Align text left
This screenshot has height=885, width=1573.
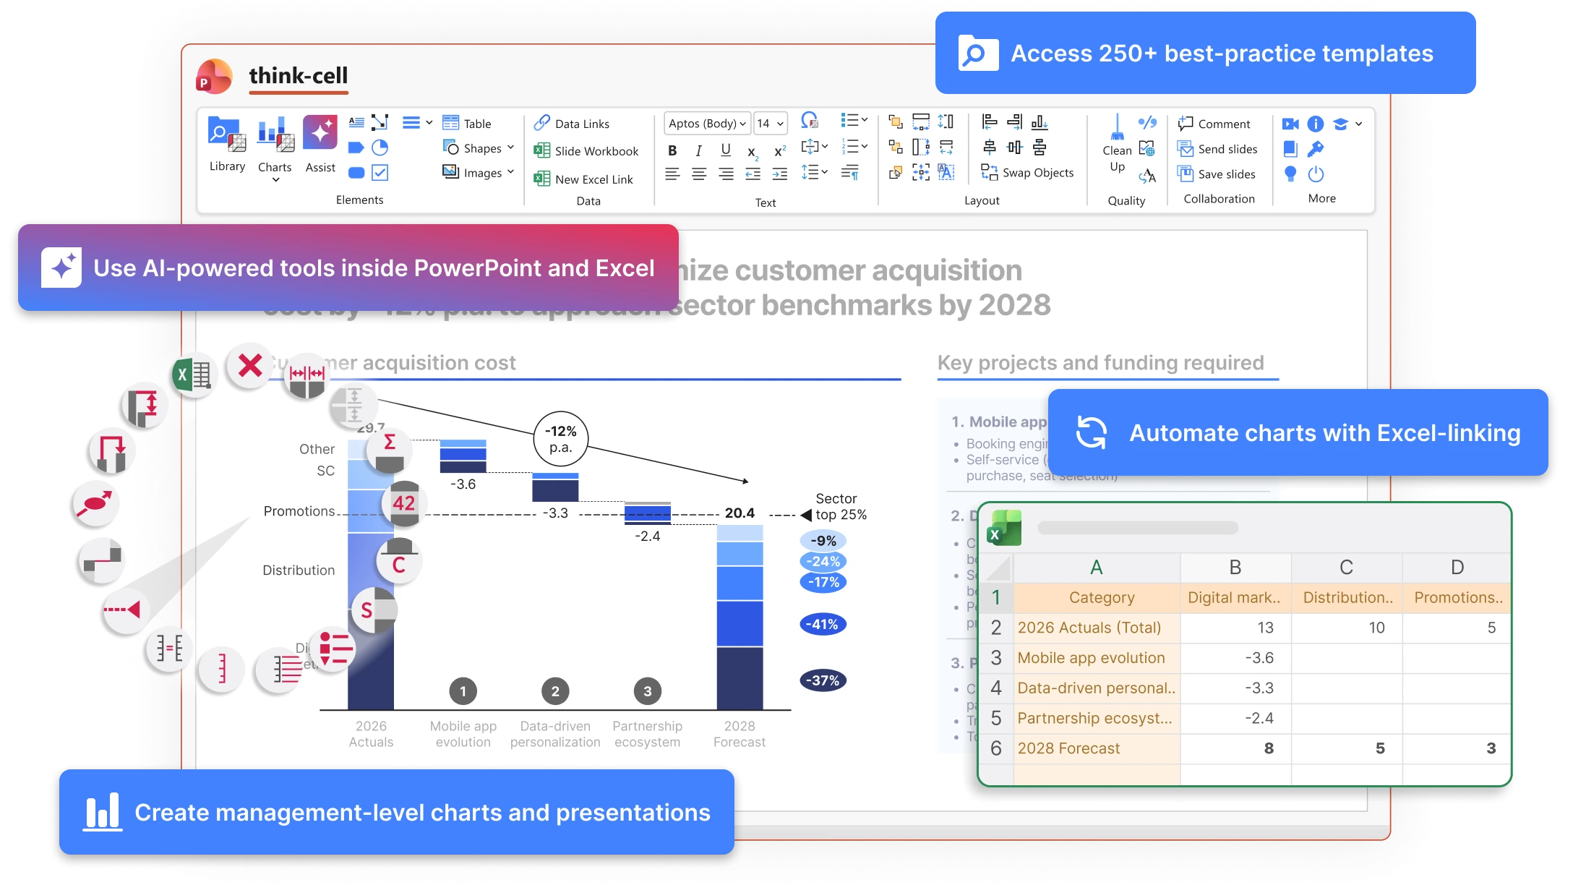[672, 174]
